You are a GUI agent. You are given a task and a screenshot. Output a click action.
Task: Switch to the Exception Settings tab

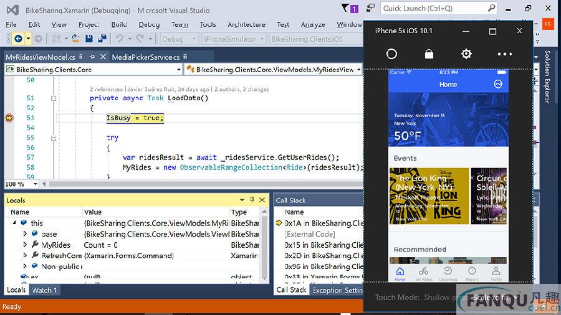click(x=337, y=290)
